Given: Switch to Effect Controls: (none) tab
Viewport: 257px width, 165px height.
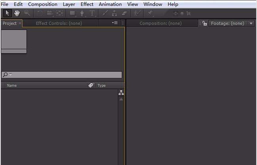Looking at the screenshot, I should 59,23.
